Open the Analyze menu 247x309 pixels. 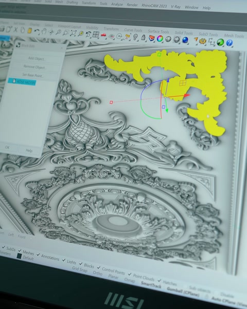(117, 4)
